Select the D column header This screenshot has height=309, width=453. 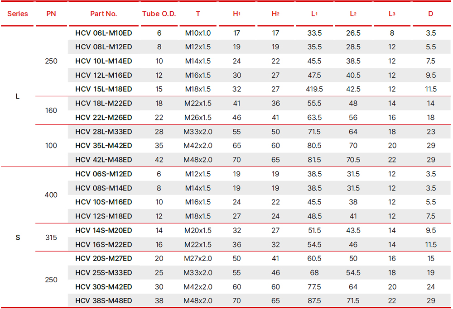[430, 14]
